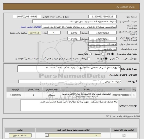The image size is (144, 139).
Task: Click the countdown timer 01:40:16
Action: (34, 33)
